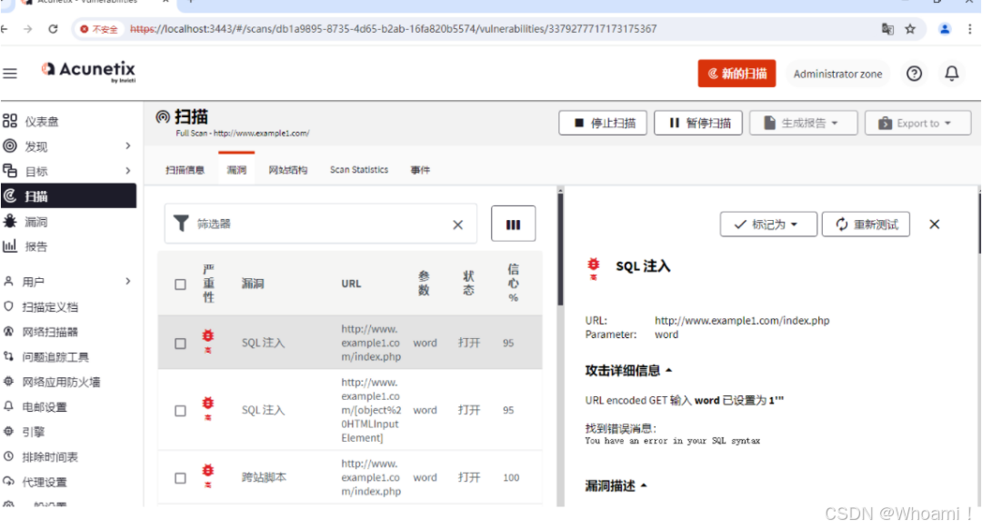Viewport: 982px width, 529px height.
Task: Click the confidence value 100
Action: pos(511,478)
